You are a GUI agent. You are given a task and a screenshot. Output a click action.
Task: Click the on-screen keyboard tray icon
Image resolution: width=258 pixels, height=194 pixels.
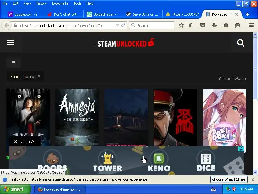(x=213, y=189)
